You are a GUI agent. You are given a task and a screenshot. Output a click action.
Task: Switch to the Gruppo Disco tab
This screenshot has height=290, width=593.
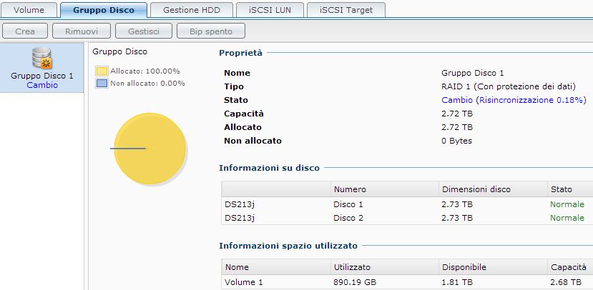pos(104,10)
